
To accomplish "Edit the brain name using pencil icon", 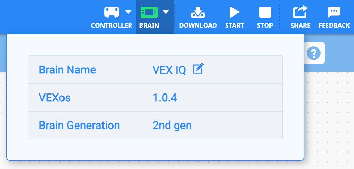I will click(x=198, y=69).
